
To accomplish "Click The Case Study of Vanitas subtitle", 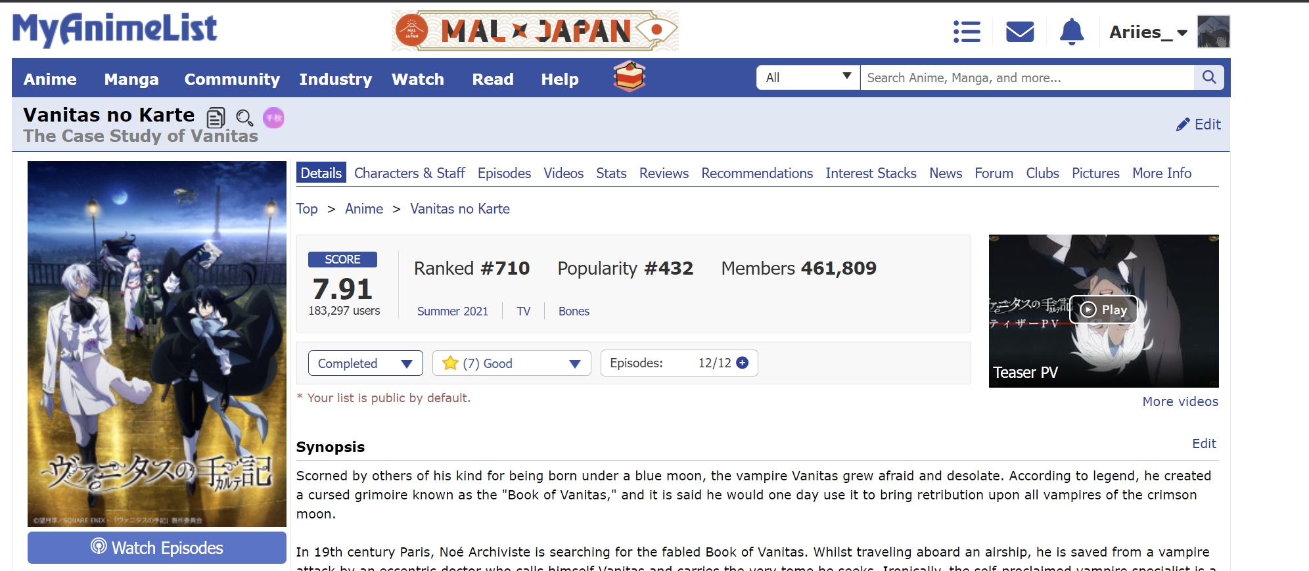I will click(141, 136).
